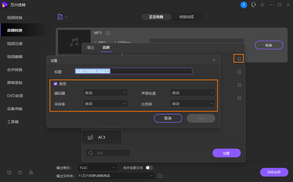Click the headset support icon at top right
The image size is (293, 182).
253,5
